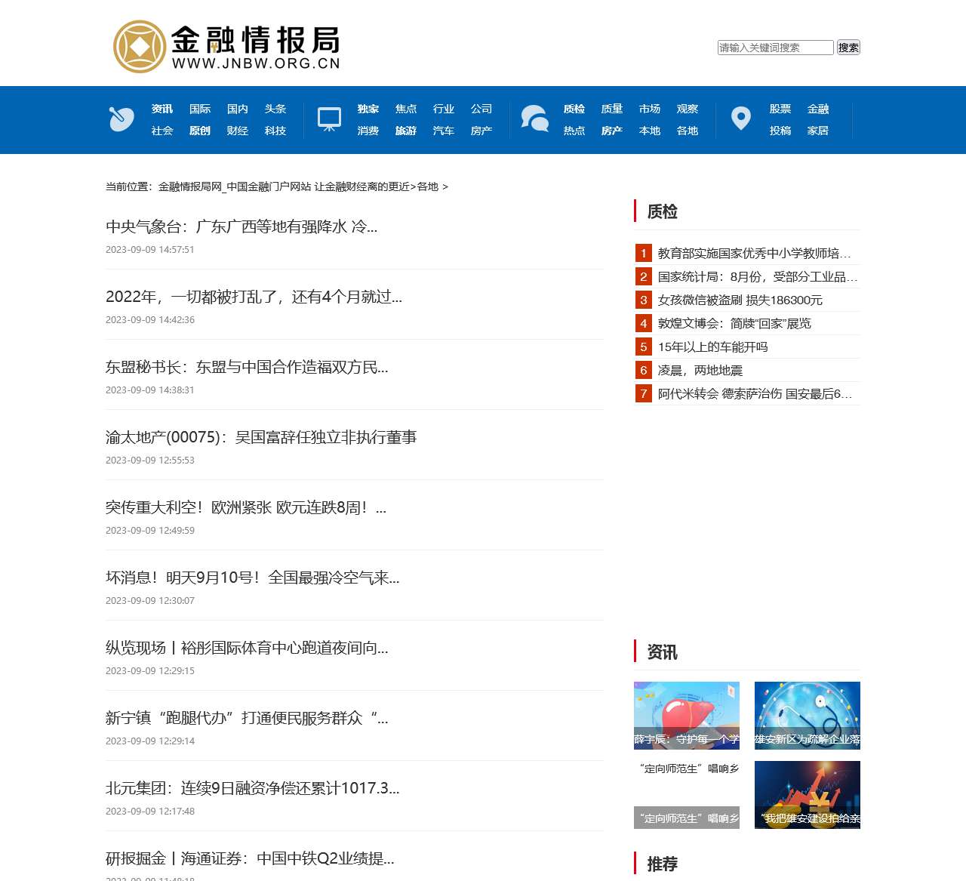Read the 渝太地产(00075) director resignation article
This screenshot has height=881, width=966.
261,437
